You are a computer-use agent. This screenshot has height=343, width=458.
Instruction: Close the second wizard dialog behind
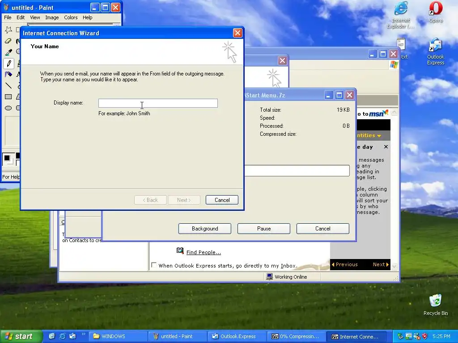(x=282, y=61)
